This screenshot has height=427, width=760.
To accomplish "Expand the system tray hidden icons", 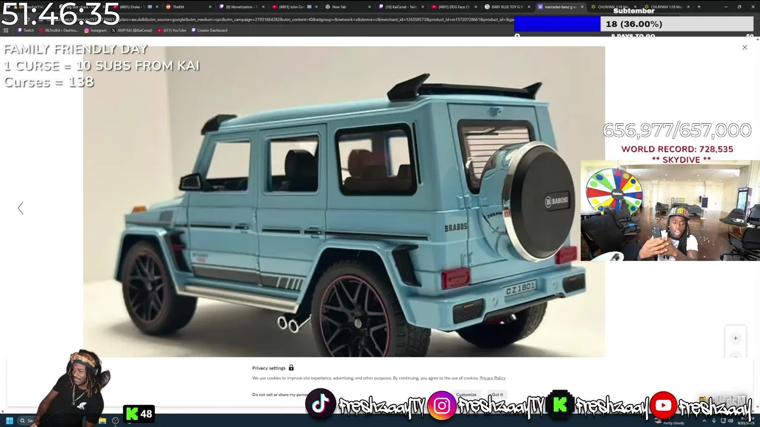I will click(x=704, y=421).
